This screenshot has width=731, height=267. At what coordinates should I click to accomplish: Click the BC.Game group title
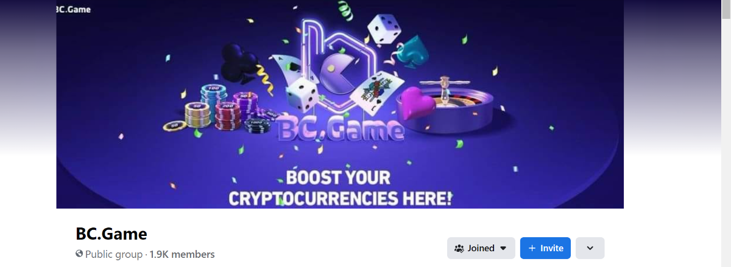click(111, 234)
